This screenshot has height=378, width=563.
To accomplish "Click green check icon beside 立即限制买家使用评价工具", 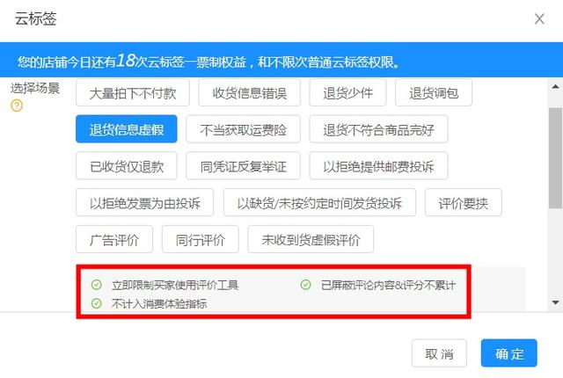I will [x=96, y=285].
